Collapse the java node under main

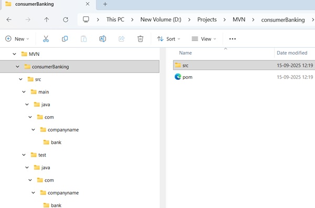(27, 105)
